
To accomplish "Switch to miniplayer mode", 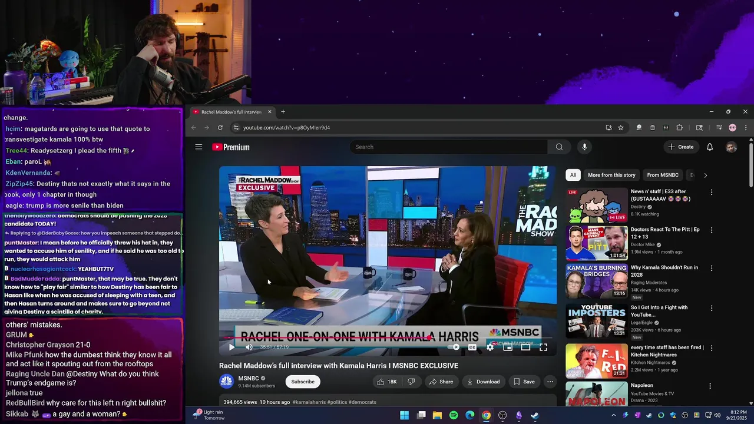I will tap(507, 347).
